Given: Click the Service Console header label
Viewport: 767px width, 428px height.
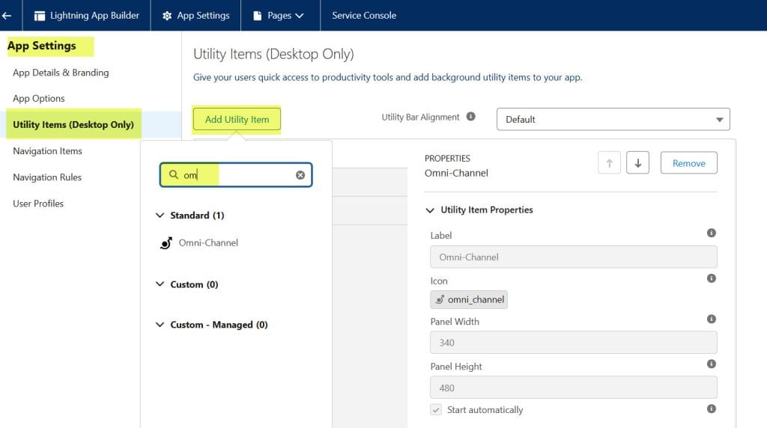Looking at the screenshot, I should tap(364, 16).
